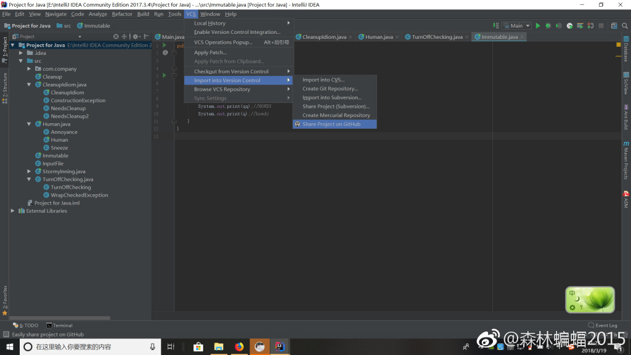This screenshot has height=355, width=631.
Task: Open Maven Projects side tool window
Action: [x=626, y=160]
